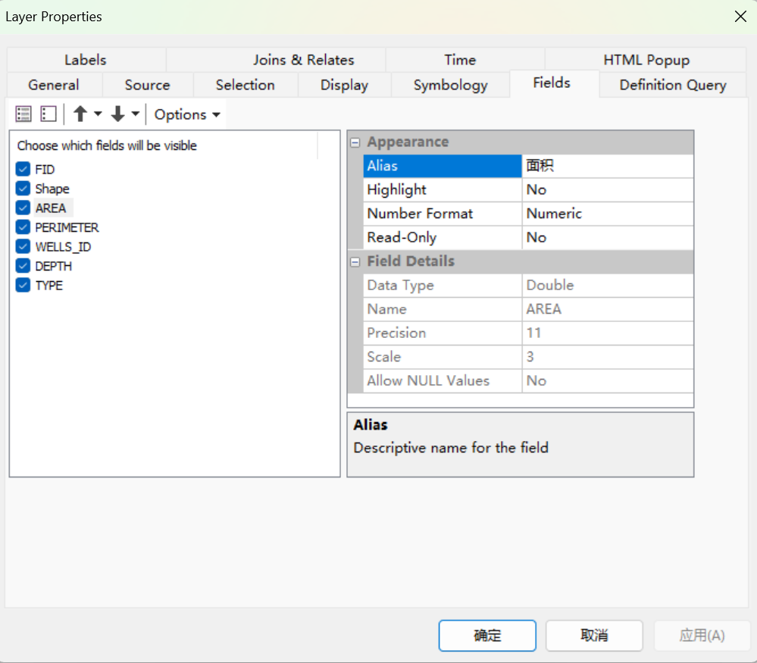
Task: Open the Options dropdown menu
Action: click(186, 114)
